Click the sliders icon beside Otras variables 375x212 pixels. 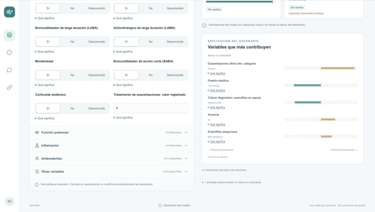pos(37,171)
